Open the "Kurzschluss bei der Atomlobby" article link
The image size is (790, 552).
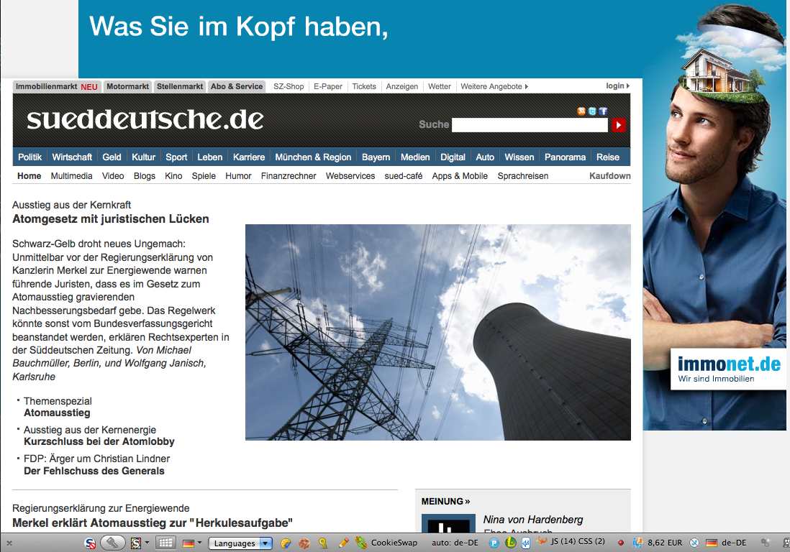coord(99,441)
